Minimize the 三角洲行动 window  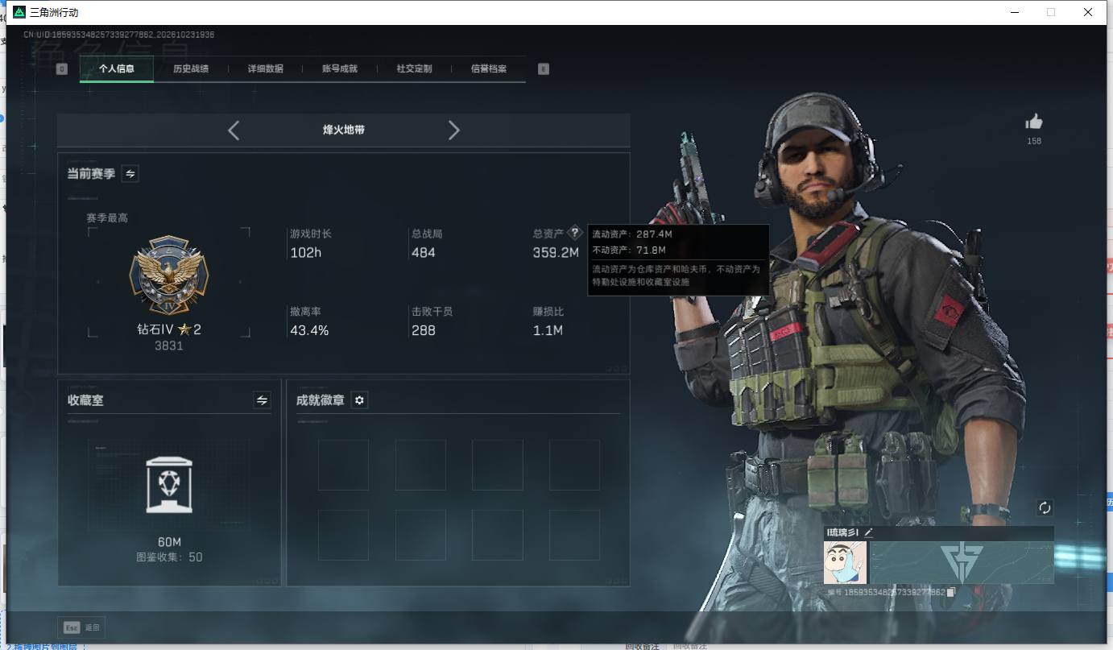(x=1015, y=12)
